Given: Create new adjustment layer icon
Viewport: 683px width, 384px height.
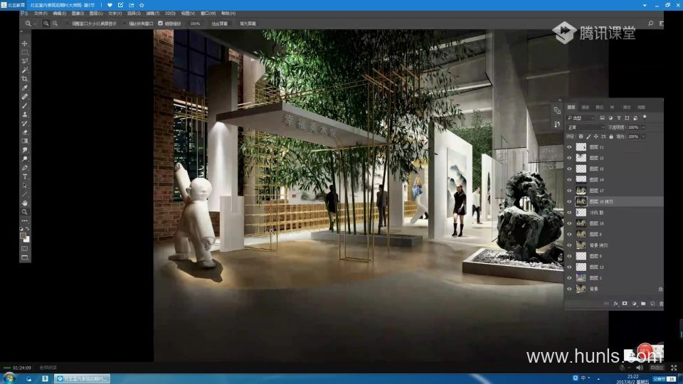Looking at the screenshot, I should pyautogui.click(x=634, y=304).
